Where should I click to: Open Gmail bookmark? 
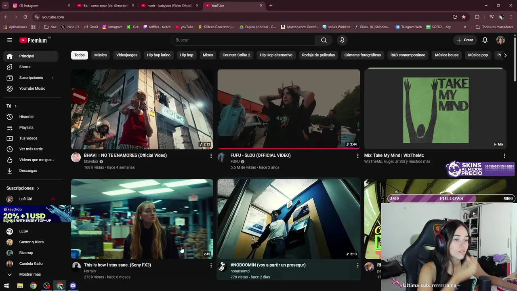(x=91, y=27)
